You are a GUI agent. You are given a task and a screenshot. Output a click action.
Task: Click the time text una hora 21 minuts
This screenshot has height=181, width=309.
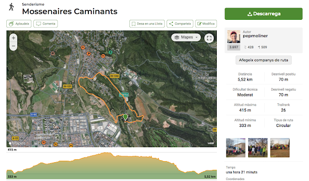coord(241,172)
